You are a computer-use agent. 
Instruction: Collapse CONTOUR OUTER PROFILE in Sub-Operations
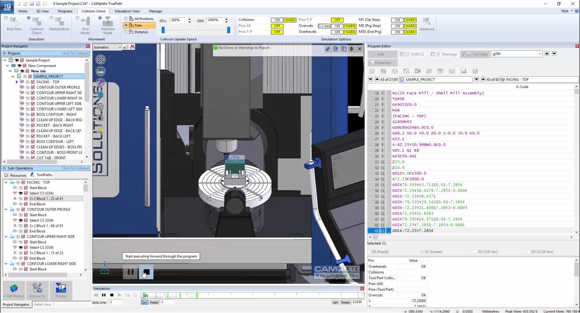[x=6, y=209]
